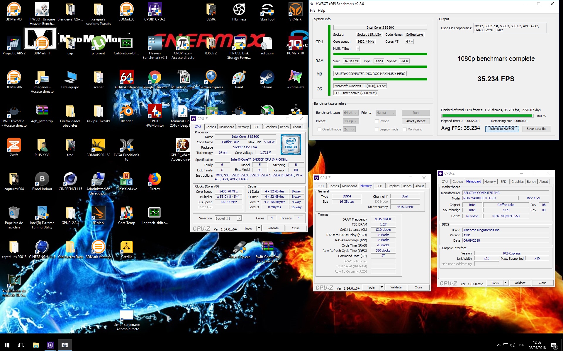Viewport: 563px width, 351px height.
Task: Open Project CARS 2 shortcut
Action: pyautogui.click(x=14, y=46)
